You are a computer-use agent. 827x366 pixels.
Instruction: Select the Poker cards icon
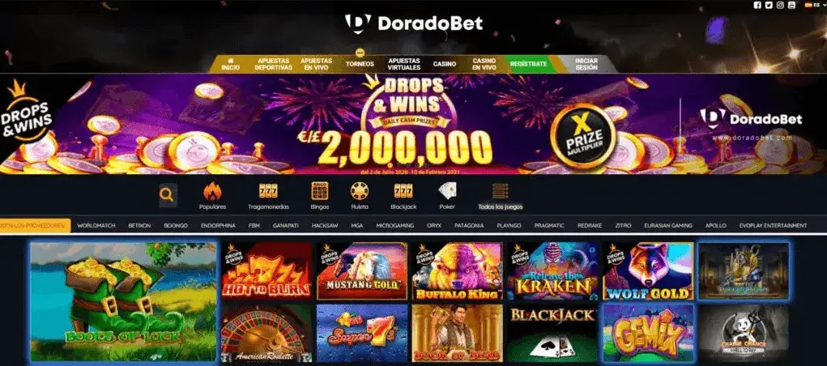coord(447,191)
